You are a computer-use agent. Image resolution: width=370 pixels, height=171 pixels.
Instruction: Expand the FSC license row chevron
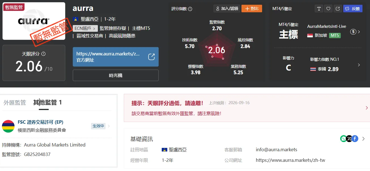109,126
